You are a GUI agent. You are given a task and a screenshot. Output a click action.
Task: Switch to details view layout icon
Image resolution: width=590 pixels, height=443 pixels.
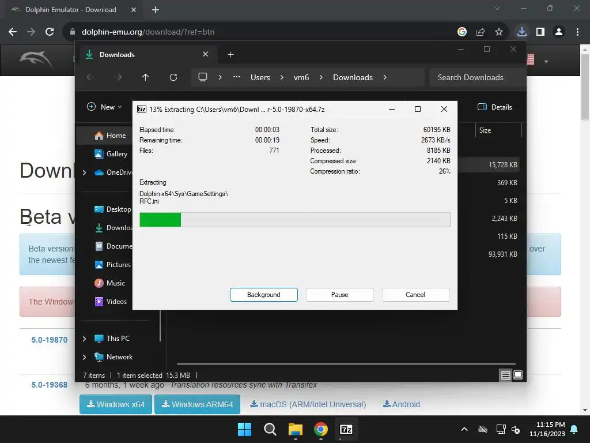[x=505, y=375]
